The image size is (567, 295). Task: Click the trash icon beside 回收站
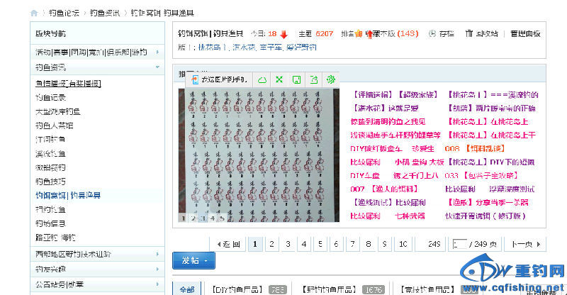click(469, 33)
